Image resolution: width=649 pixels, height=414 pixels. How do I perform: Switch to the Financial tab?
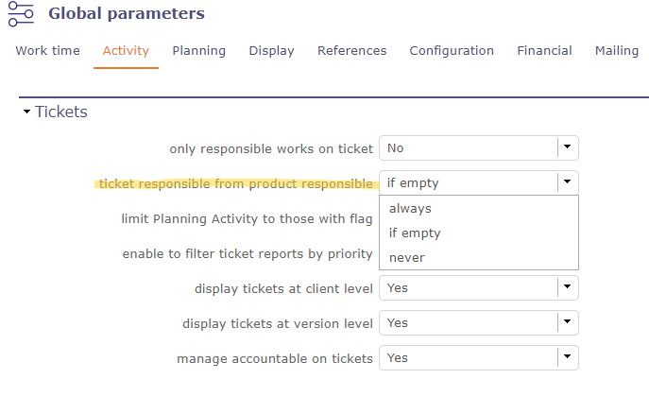(x=544, y=51)
